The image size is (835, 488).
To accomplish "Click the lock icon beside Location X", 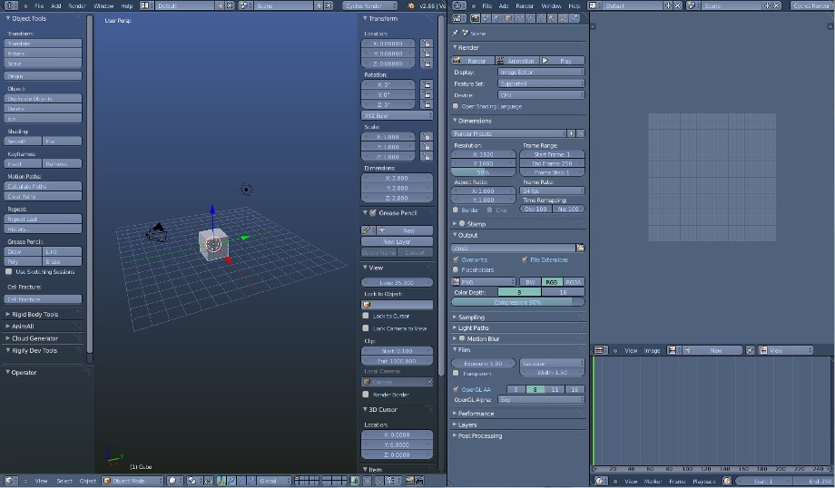I will pos(427,43).
